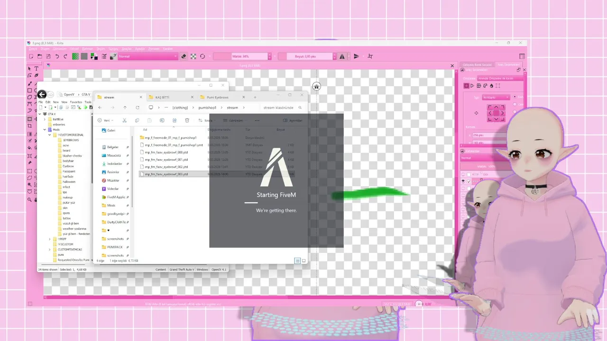Click the Explorer stream search field
607x341 pixels.
(282, 108)
